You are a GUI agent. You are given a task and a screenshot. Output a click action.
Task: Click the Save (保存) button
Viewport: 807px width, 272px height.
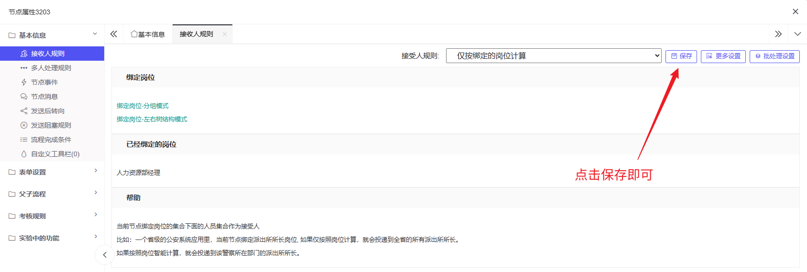click(681, 56)
